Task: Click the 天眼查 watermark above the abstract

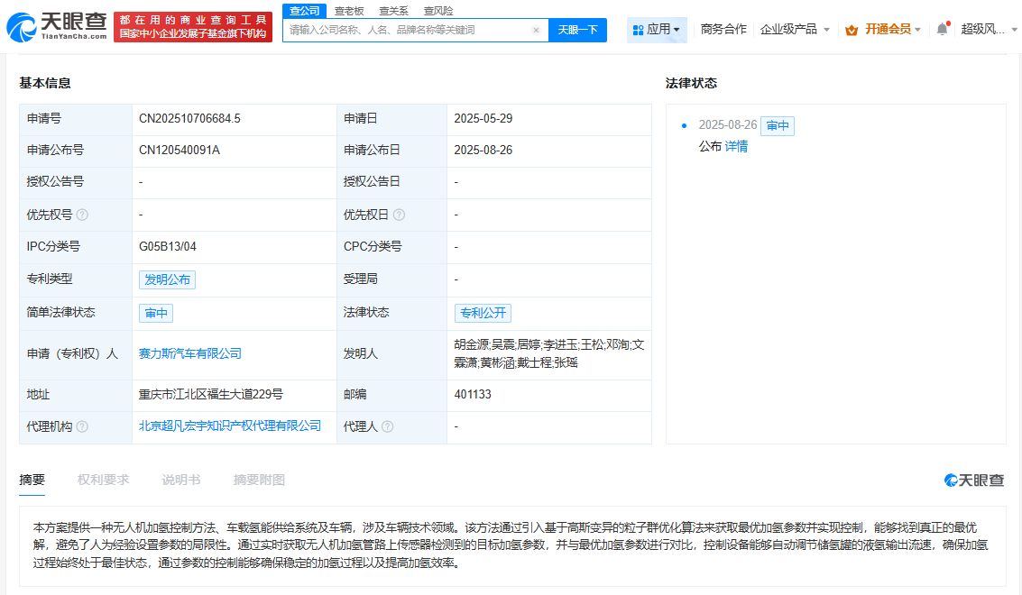Action: (972, 481)
